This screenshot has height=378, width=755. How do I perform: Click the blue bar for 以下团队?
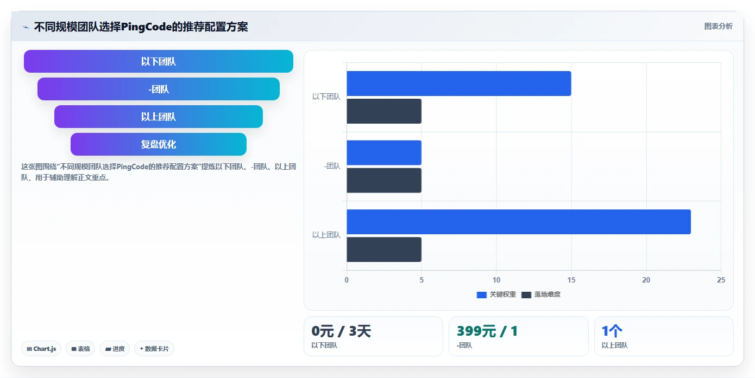459,84
